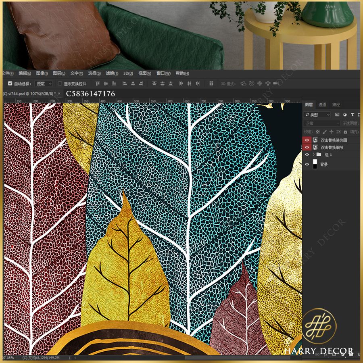
Task: Toggle lock artboard nesting
Action: coord(338,132)
